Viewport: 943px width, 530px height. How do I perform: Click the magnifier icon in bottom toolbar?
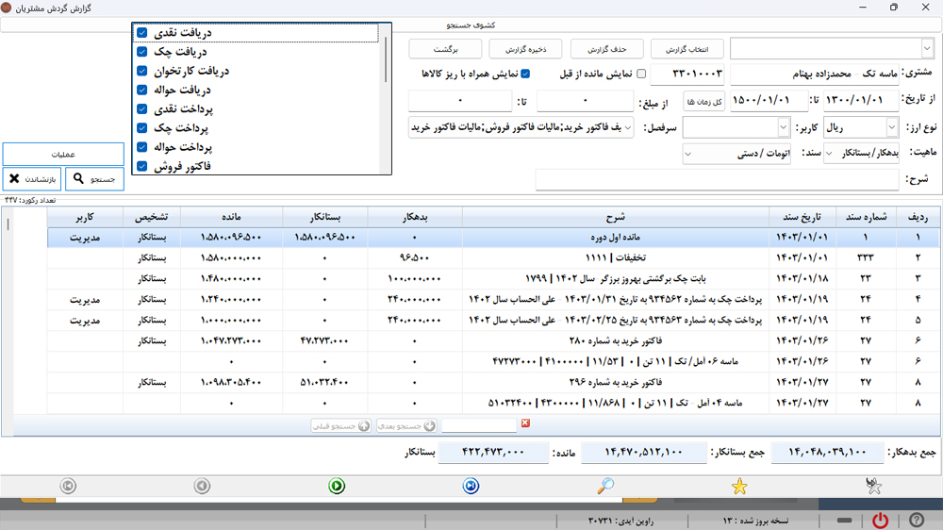click(605, 486)
